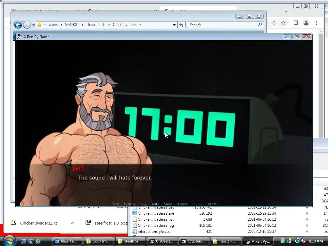Toggle Skip in the game quick menu
This screenshot has height=246, width=328.
(x=144, y=204)
